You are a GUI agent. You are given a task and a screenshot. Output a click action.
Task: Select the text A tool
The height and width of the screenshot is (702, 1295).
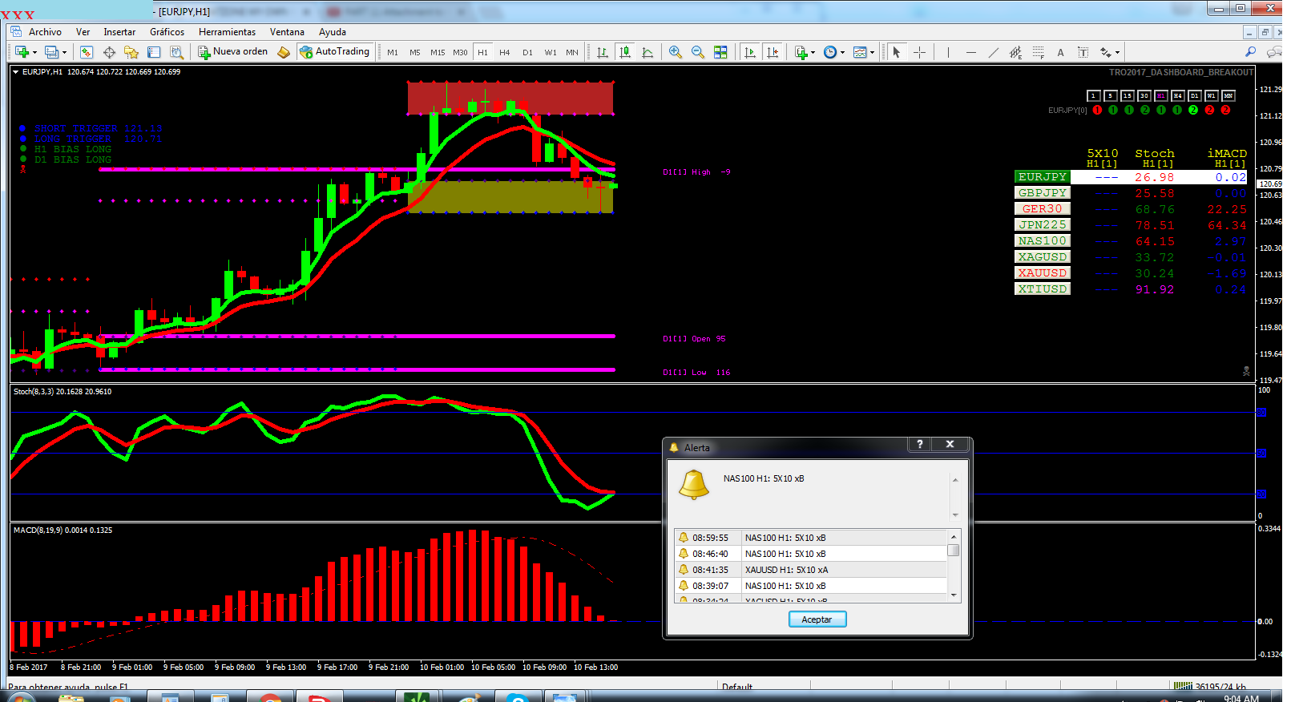[x=1060, y=52]
